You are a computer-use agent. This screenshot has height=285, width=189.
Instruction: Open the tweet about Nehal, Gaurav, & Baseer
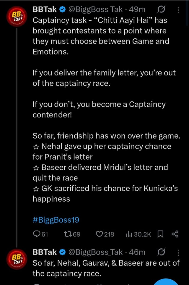pos(106,268)
